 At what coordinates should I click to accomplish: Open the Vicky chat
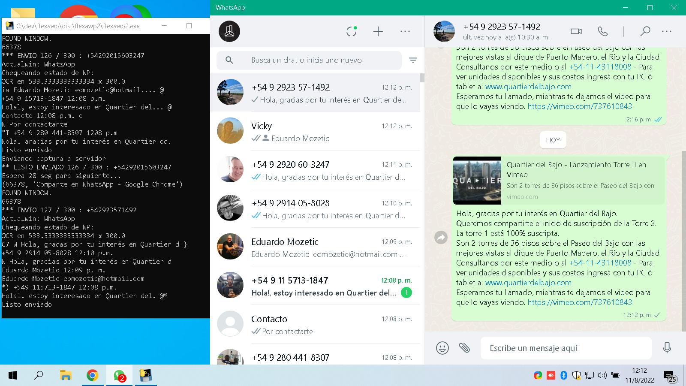pos(315,131)
